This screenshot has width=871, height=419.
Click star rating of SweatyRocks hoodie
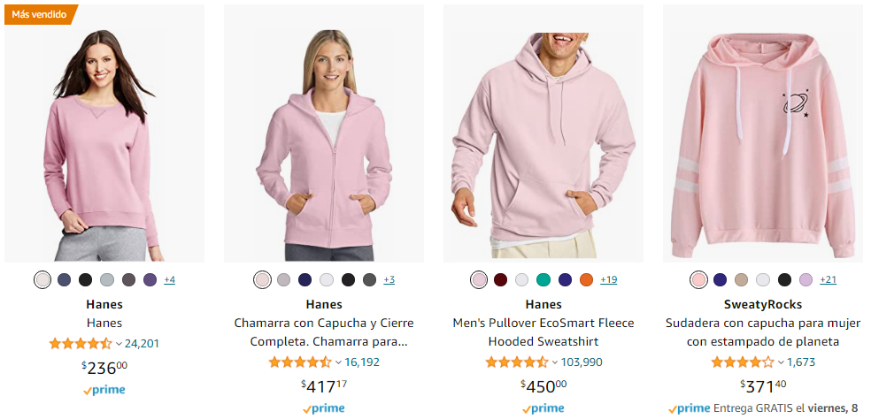[x=743, y=362]
